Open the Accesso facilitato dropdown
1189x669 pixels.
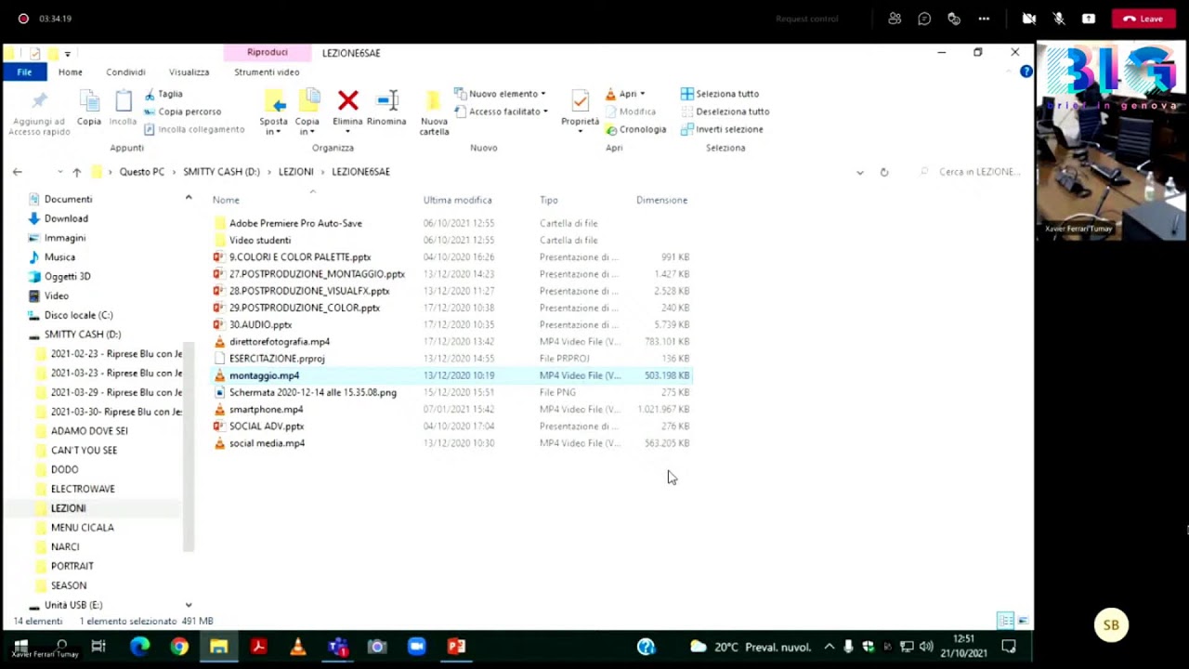502,111
